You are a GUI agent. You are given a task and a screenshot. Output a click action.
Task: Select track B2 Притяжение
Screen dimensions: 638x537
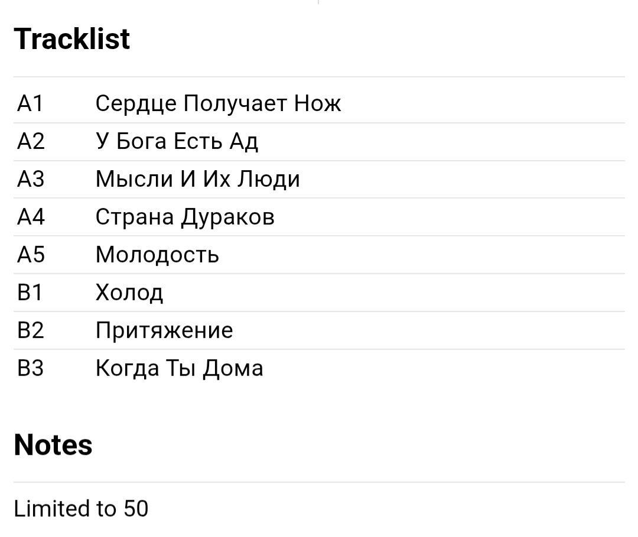319,330
